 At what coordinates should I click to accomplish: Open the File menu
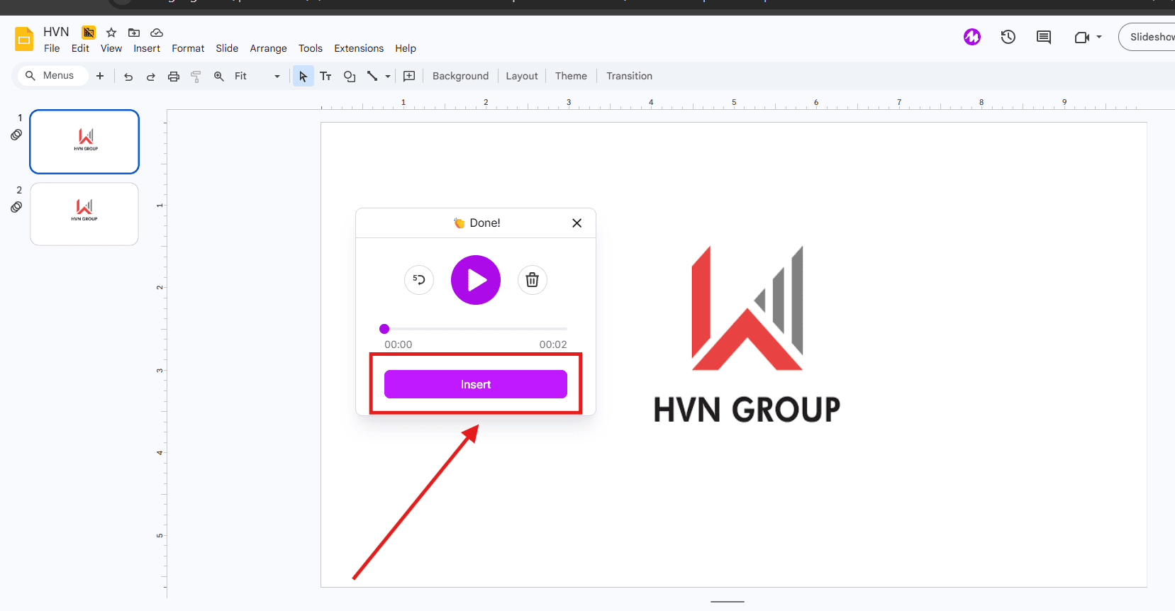(52, 48)
